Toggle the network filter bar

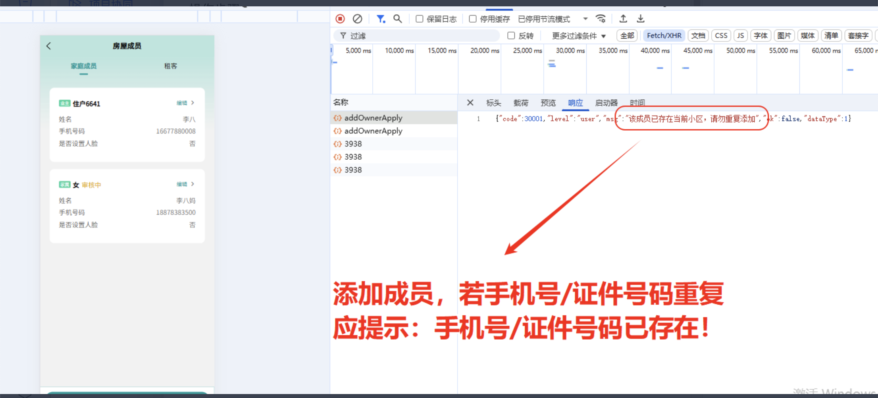(381, 19)
